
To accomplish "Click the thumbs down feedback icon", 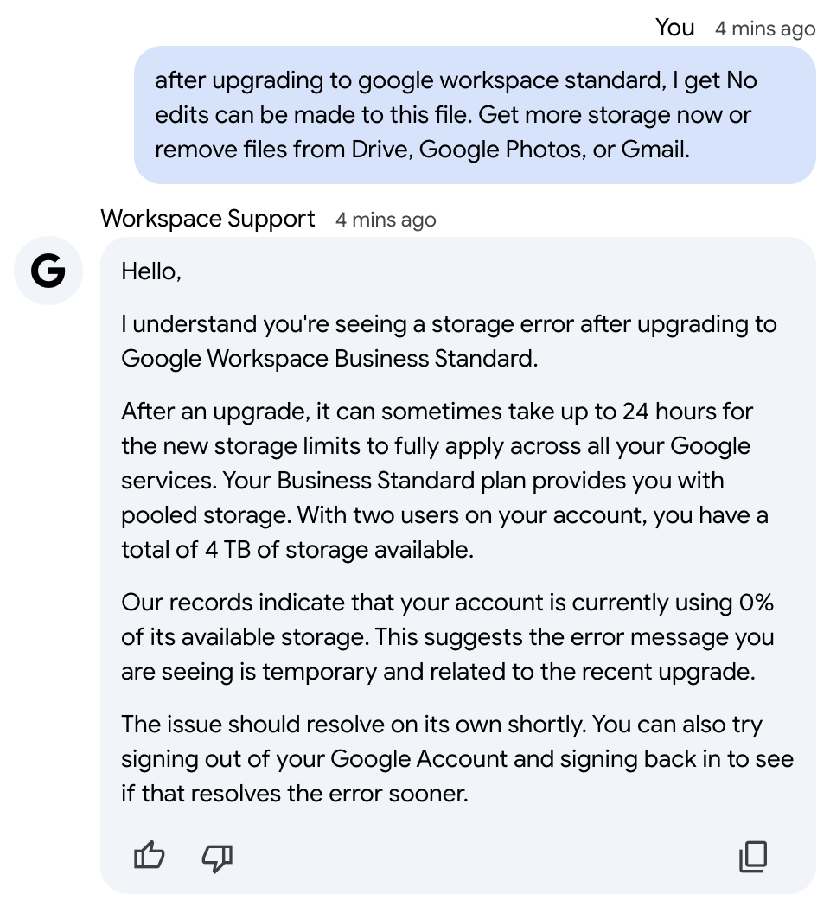I will [217, 857].
